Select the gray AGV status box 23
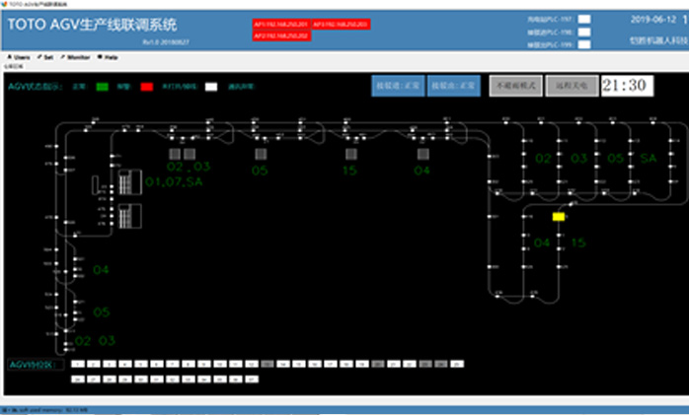The height and width of the screenshot is (415, 689). pos(425,364)
